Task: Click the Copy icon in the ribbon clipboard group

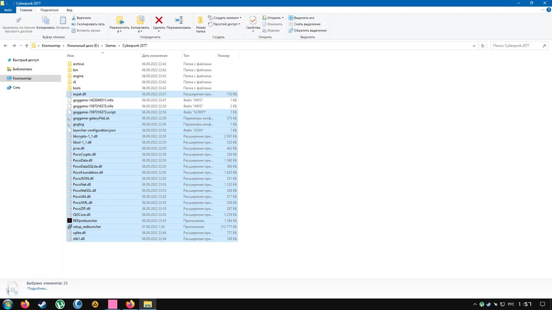Action: pyautogui.click(x=46, y=20)
